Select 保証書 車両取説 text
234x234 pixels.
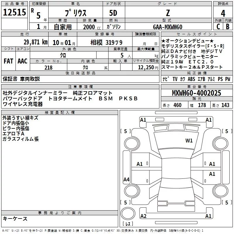click(x=21, y=79)
